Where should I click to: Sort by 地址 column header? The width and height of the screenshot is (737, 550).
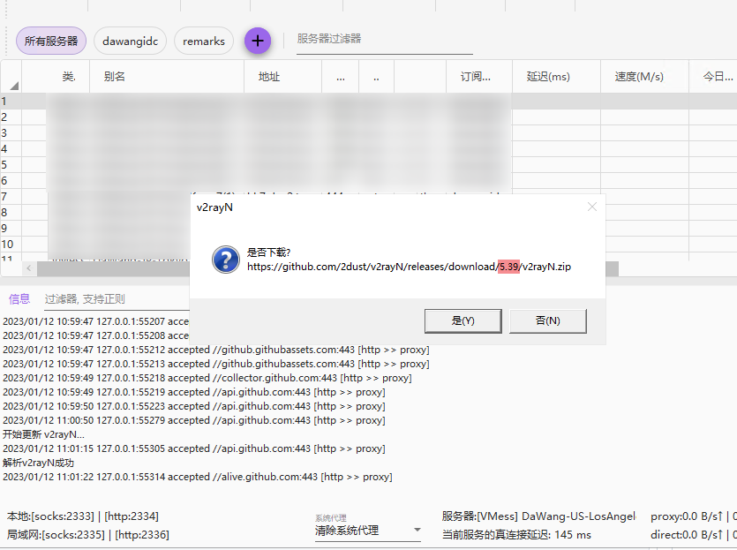tap(283, 77)
